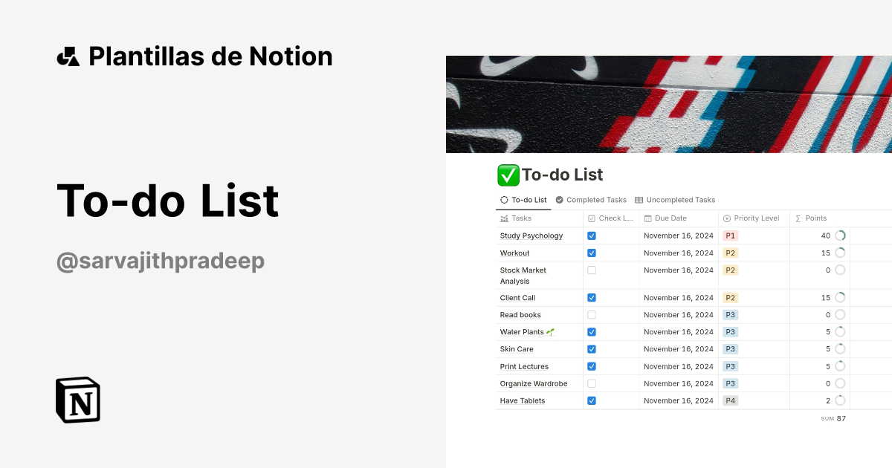Click the Points sum sigma icon
Viewport: 892px width, 468px height.
click(799, 218)
